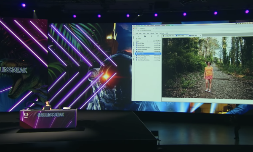Open the Apple menu in macOS menu bar
The width and height of the screenshot is (253, 152).
134,26
